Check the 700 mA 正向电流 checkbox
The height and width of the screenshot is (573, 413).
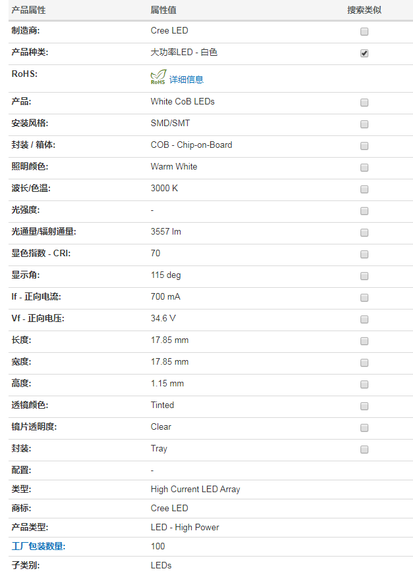point(364,298)
